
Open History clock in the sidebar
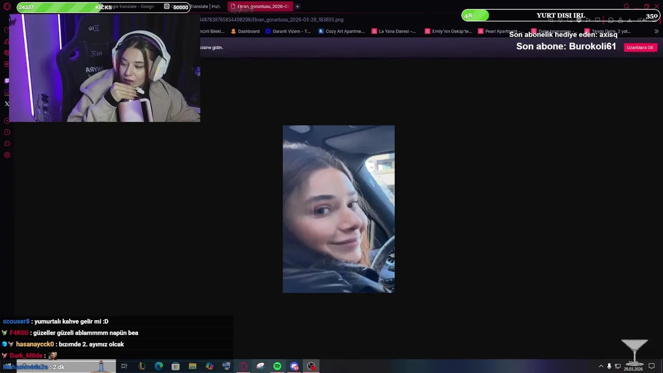7,132
